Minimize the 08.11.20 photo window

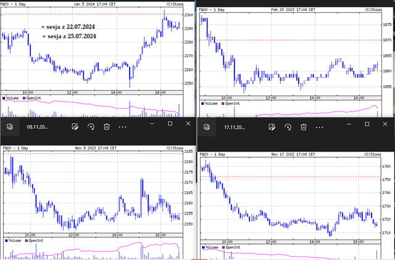click(x=152, y=124)
